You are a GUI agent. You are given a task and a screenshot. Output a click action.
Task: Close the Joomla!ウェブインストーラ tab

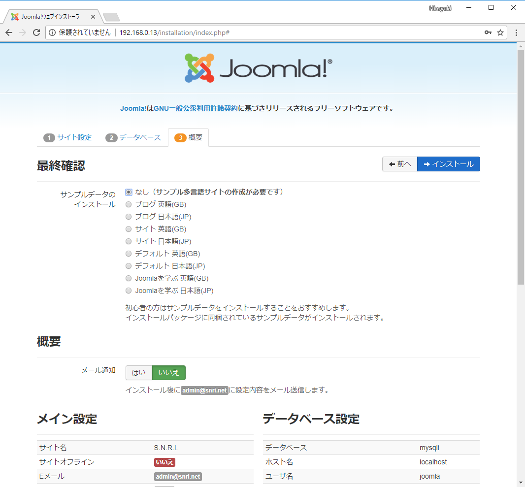click(x=93, y=17)
